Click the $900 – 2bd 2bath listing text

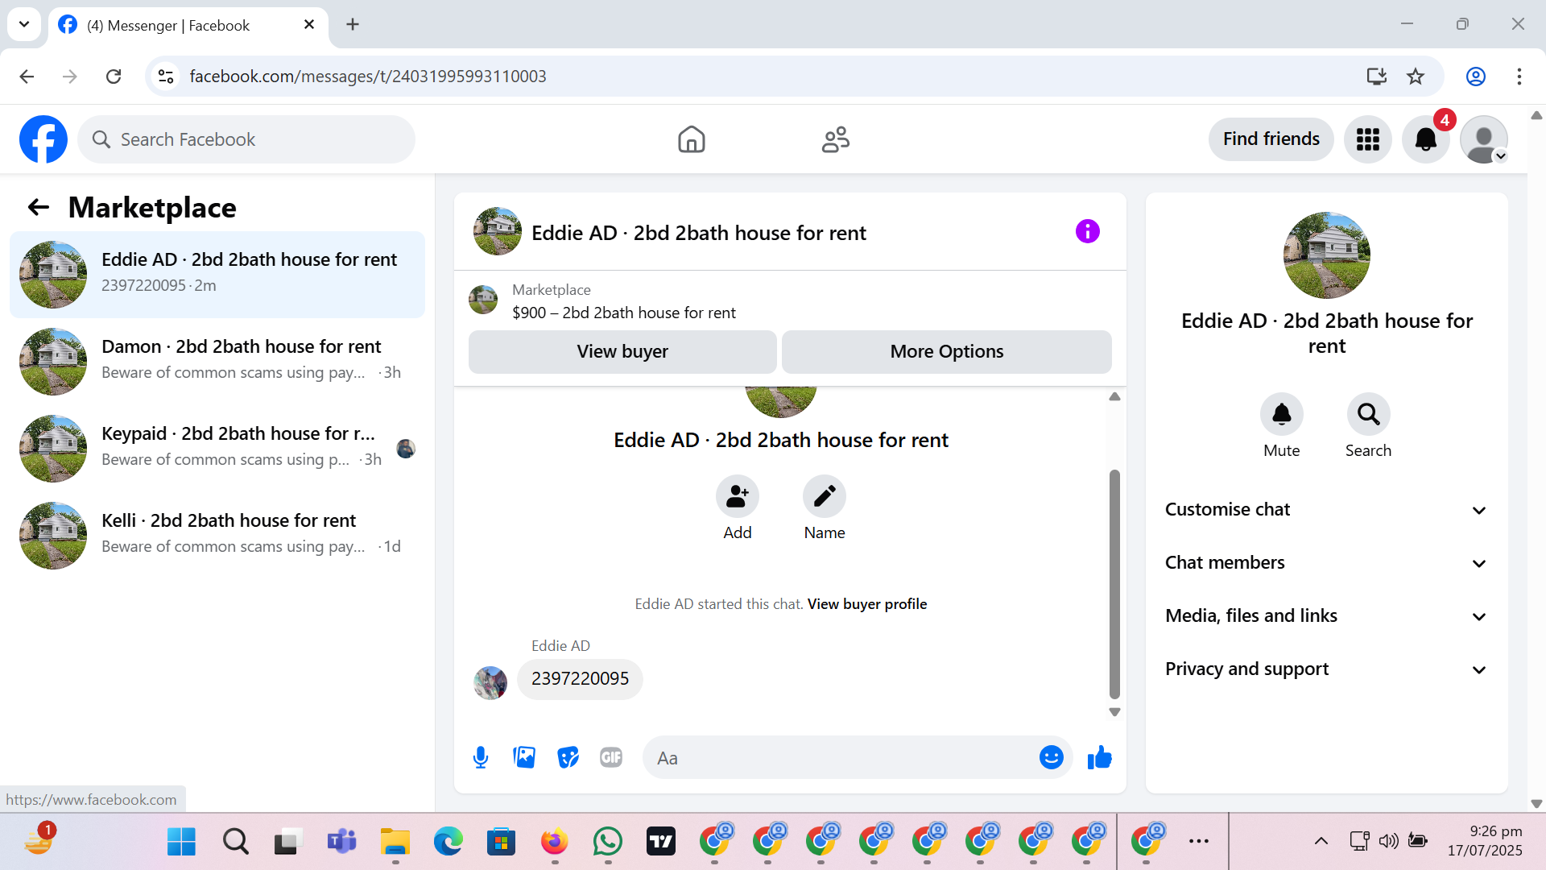click(x=624, y=313)
